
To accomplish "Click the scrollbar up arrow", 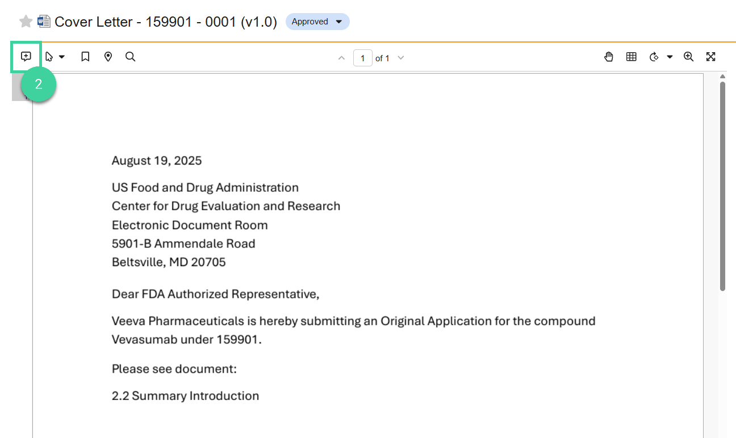I will point(723,77).
